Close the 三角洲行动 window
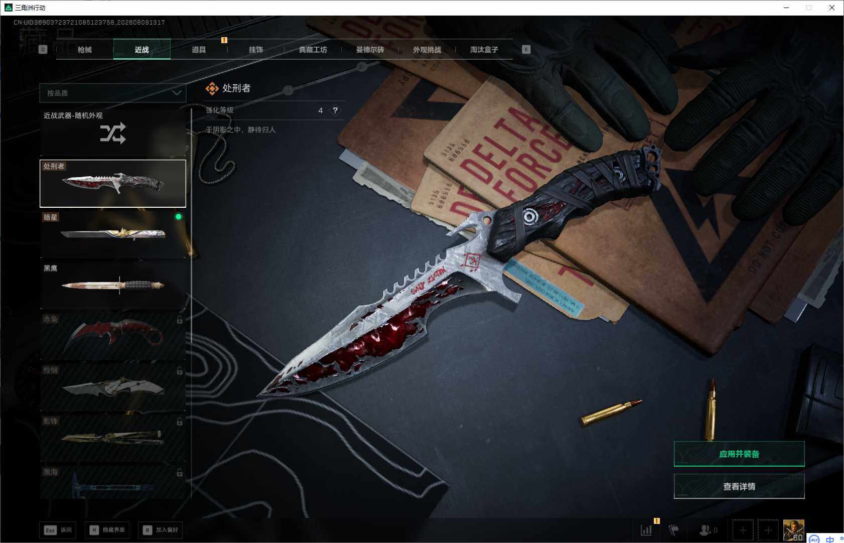The width and height of the screenshot is (844, 543). pyautogui.click(x=831, y=8)
